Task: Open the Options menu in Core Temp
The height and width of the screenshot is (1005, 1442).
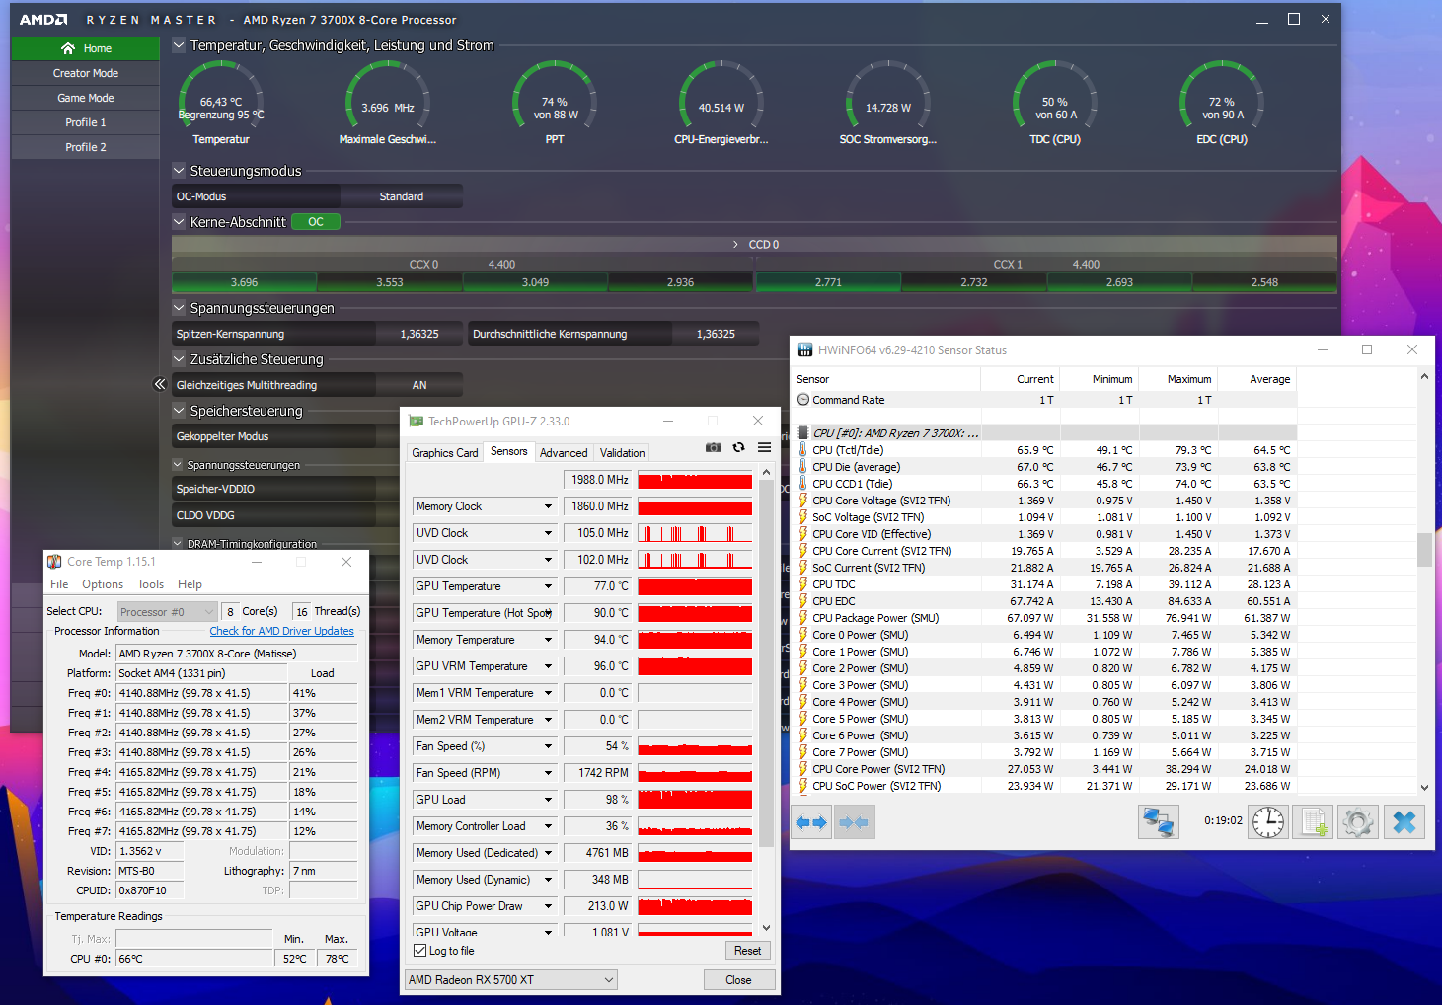Action: pyautogui.click(x=103, y=584)
